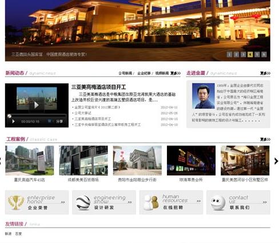279x243 pixels.
Task: Open the 重庆奥迪汽车4S店 case thumbnail
Action: click(30, 160)
